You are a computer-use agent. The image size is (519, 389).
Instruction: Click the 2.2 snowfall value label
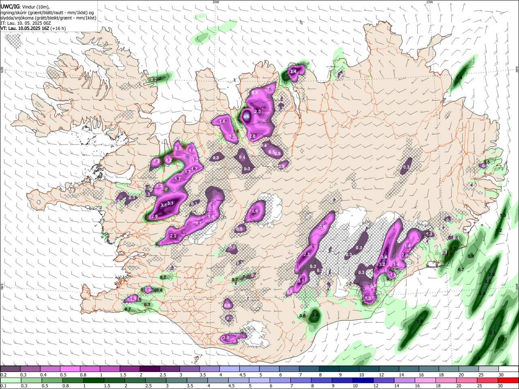(174, 236)
